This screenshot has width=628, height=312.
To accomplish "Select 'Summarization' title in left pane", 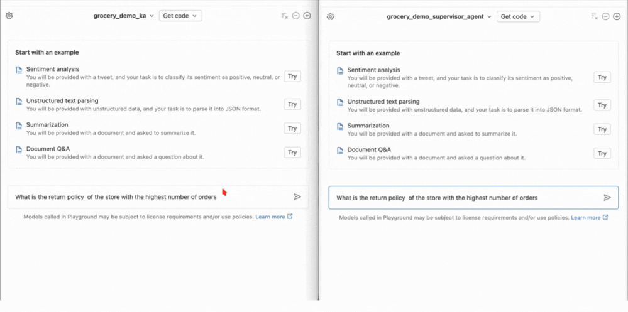I will (x=47, y=125).
